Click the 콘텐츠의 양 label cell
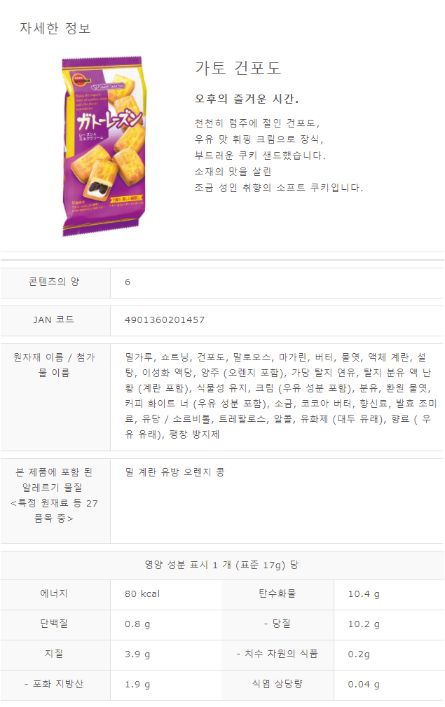Screen dimensions: 445x707 pyautogui.click(x=54, y=282)
